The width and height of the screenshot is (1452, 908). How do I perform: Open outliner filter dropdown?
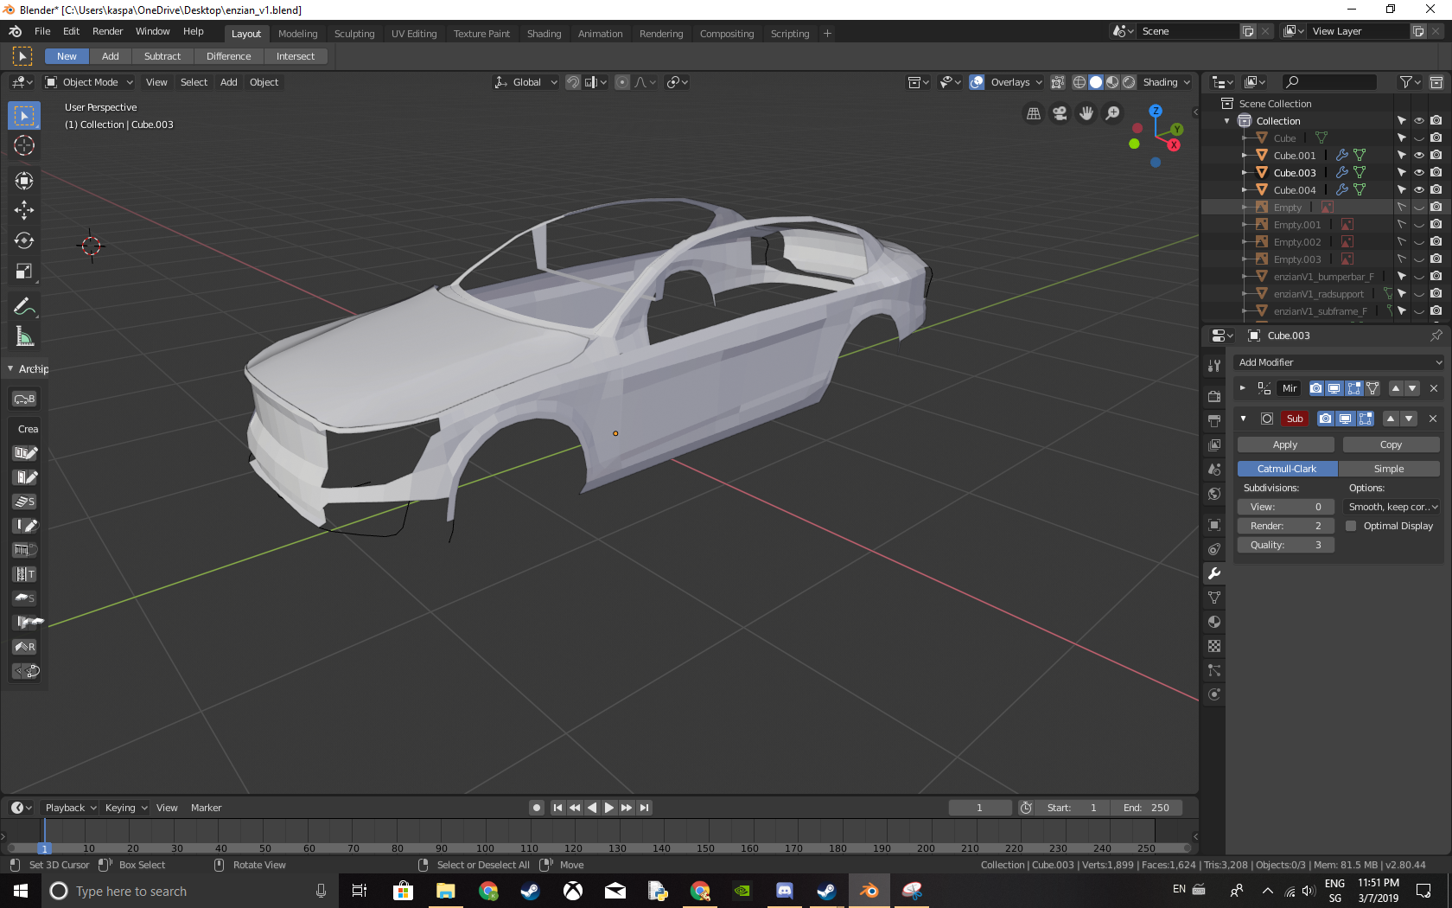coord(1410,82)
